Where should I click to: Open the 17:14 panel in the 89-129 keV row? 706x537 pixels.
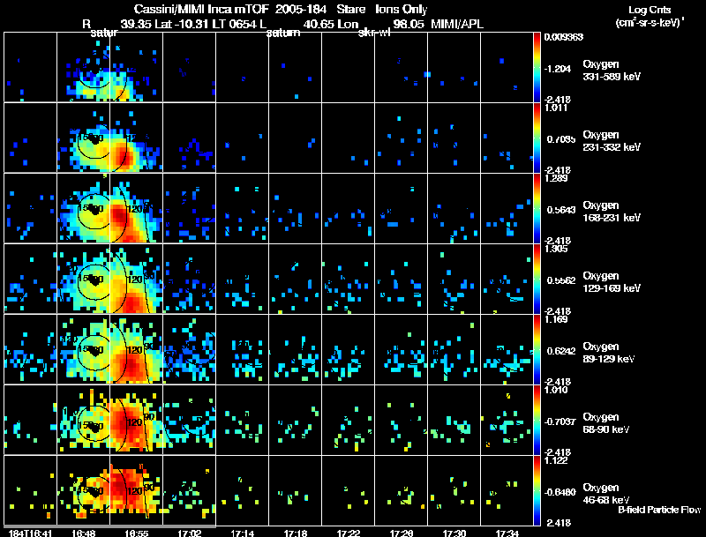coord(242,349)
